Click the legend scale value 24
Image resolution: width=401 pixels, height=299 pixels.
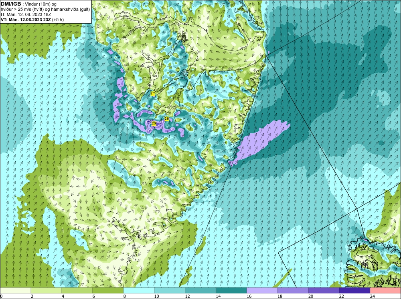373,296
